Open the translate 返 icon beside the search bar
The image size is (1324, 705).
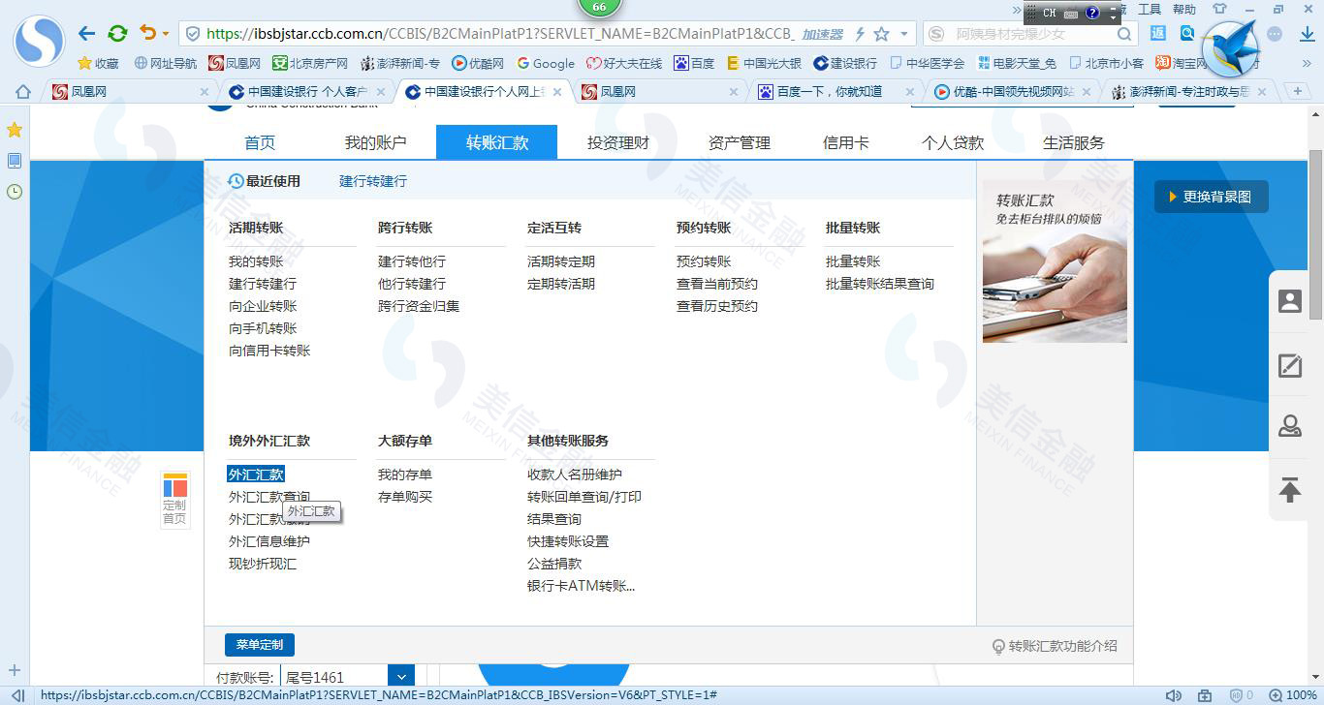point(1158,32)
